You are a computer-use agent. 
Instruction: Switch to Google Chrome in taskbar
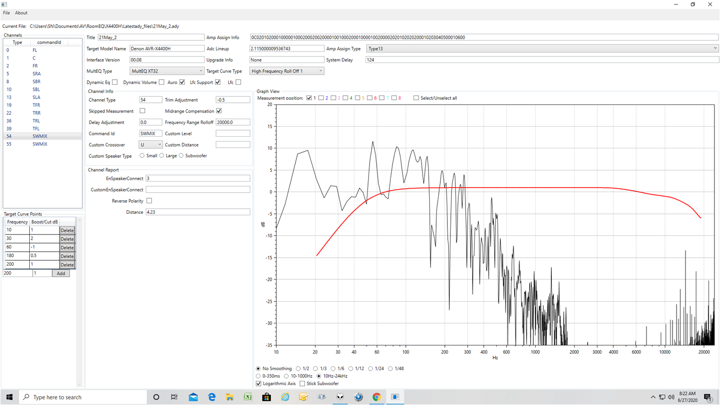[x=377, y=397]
